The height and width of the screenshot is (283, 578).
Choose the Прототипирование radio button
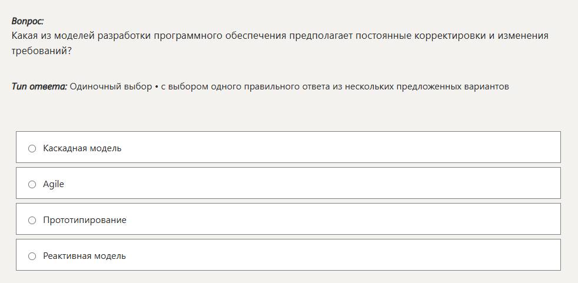tap(32, 220)
